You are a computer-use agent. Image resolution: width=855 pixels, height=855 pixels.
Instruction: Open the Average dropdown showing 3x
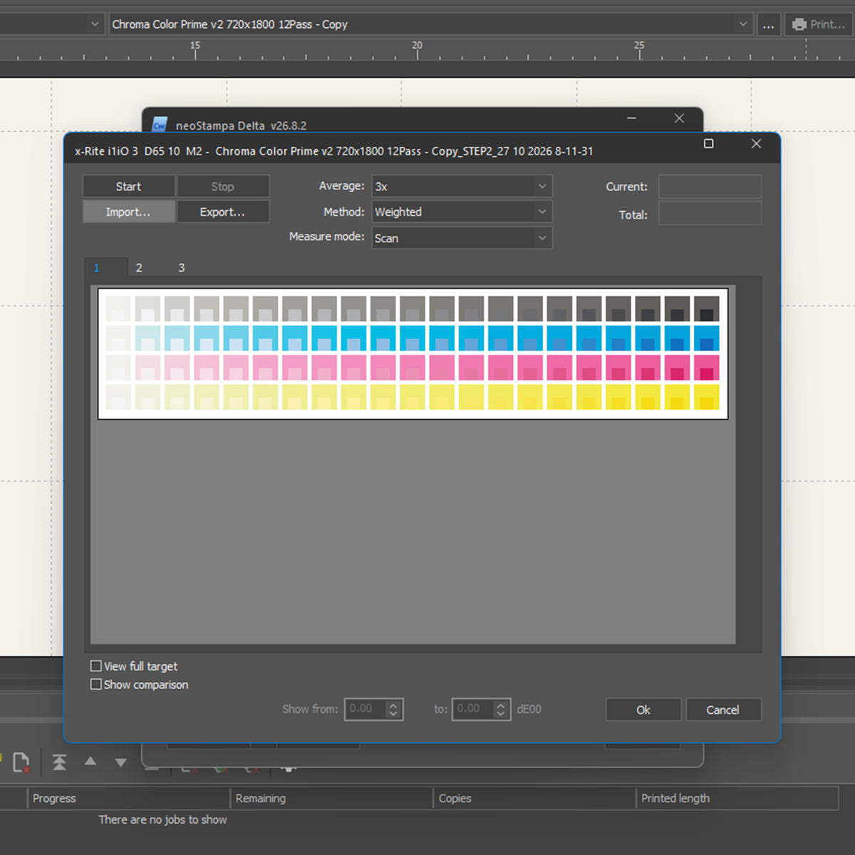[462, 187]
